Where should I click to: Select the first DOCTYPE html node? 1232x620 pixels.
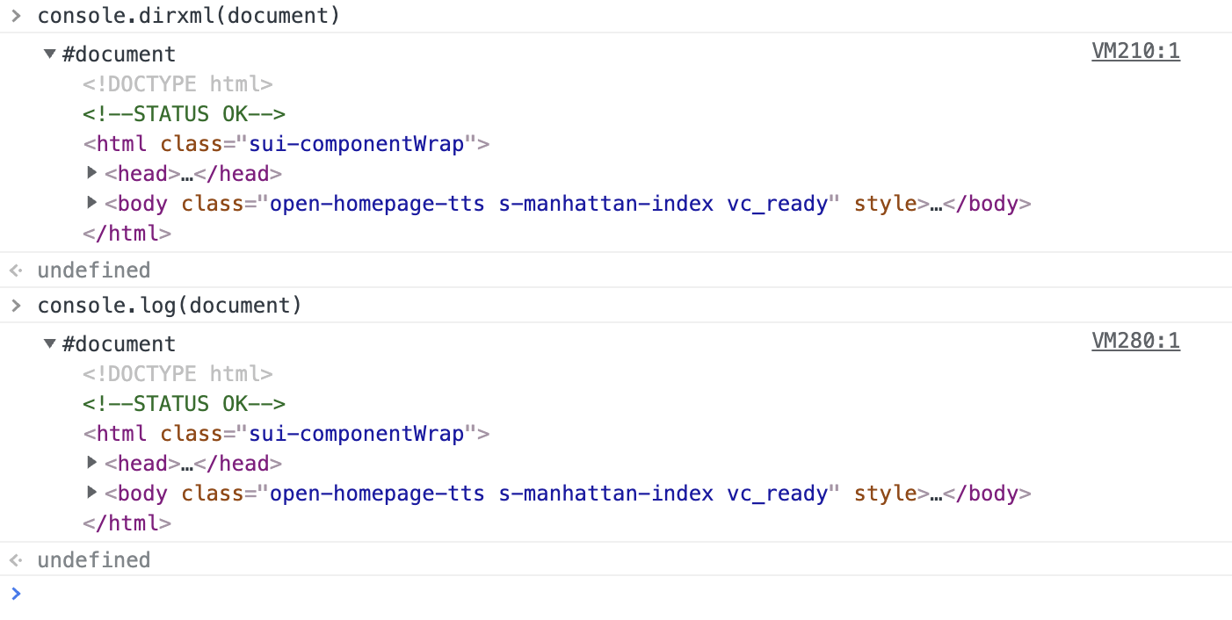point(178,84)
